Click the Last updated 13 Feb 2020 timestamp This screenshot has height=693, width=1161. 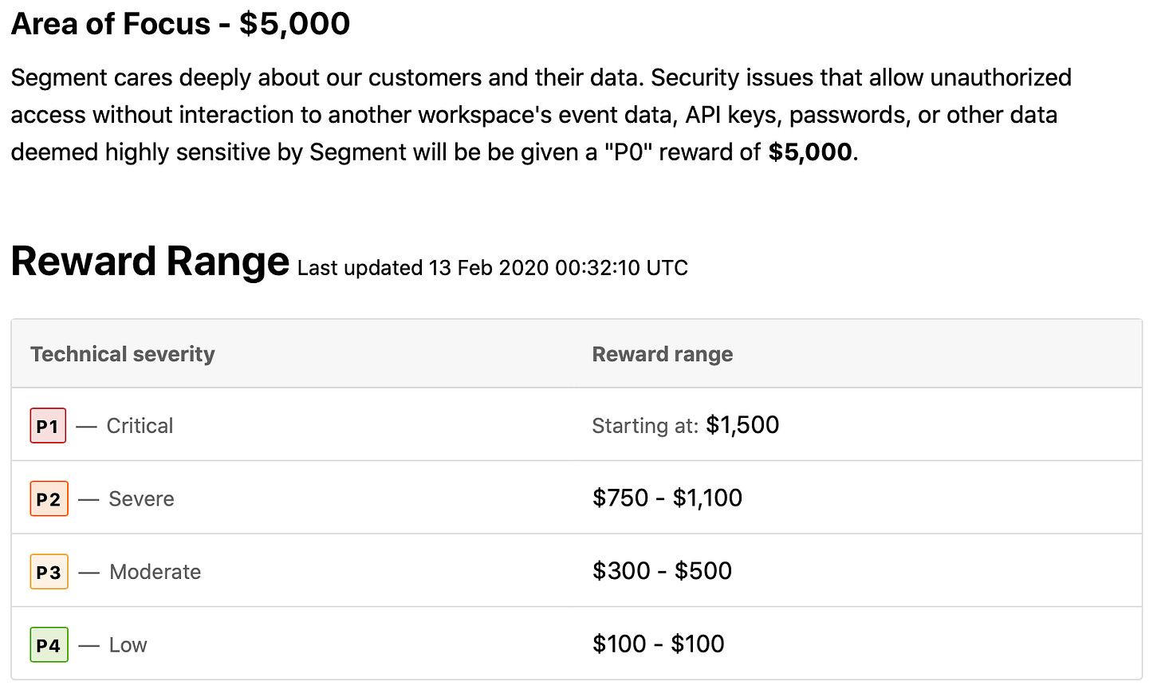(493, 268)
